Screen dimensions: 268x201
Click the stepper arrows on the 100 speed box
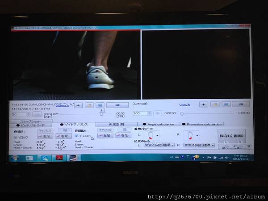(x=149, y=113)
